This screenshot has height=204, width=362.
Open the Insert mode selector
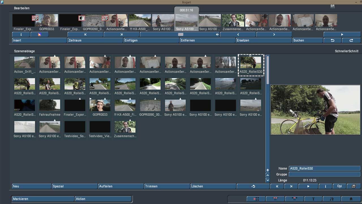(x=39, y=41)
